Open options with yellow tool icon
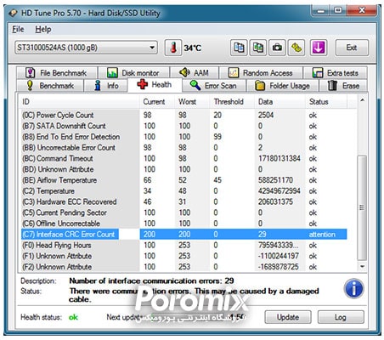This screenshot has height=340, width=384. pos(296,48)
